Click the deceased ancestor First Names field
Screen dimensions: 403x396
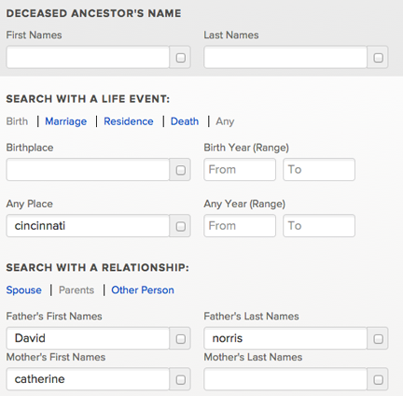(x=88, y=57)
